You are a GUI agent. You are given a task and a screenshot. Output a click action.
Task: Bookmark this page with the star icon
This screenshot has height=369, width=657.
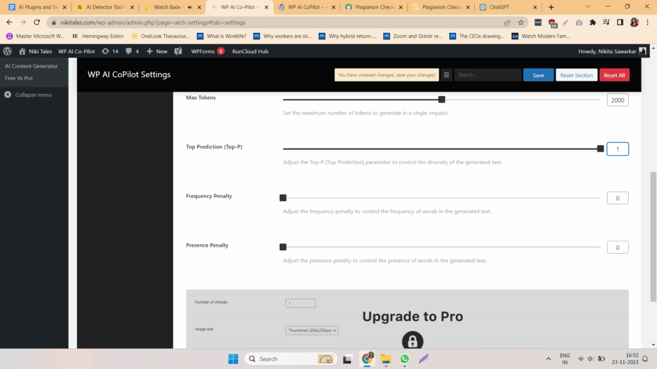pyautogui.click(x=521, y=22)
